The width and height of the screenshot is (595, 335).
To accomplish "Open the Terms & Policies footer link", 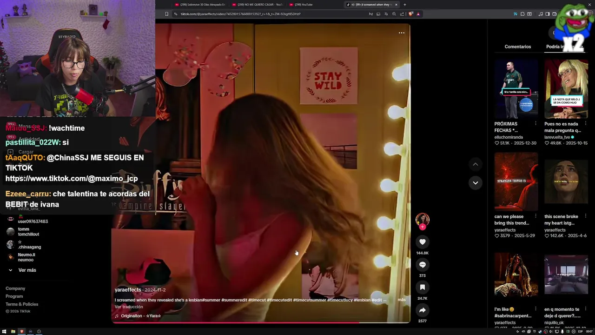I will [x=22, y=304].
